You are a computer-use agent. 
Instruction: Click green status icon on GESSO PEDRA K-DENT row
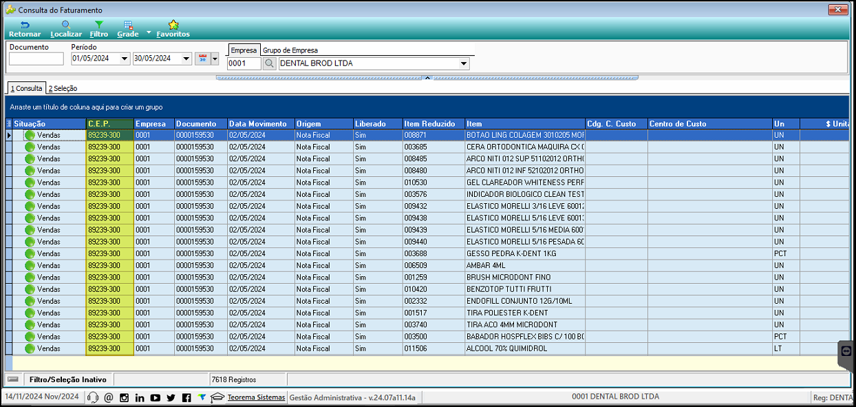tap(30, 253)
